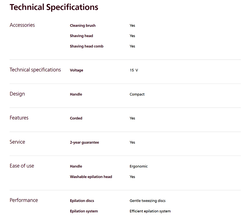Select the Technical specifications section title
This screenshot has height=218, width=251.
tap(35, 70)
